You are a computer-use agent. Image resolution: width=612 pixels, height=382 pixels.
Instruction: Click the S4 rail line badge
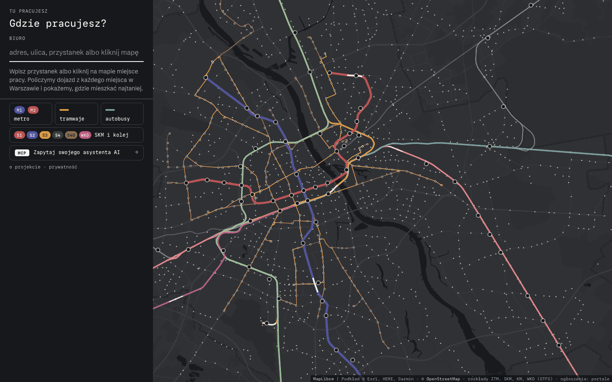tap(58, 135)
